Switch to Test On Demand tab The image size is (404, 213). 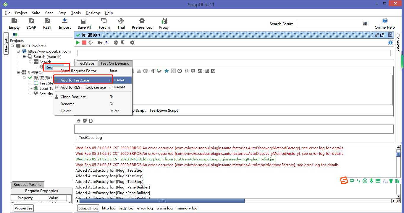tap(115, 63)
